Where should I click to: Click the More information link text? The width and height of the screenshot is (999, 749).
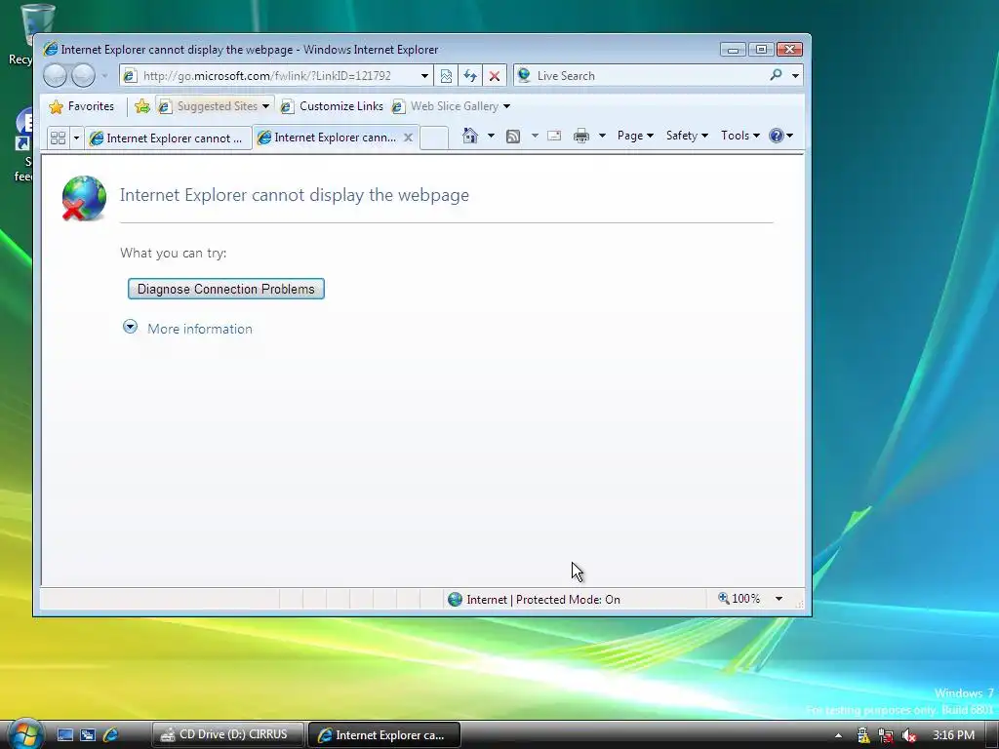click(x=200, y=329)
